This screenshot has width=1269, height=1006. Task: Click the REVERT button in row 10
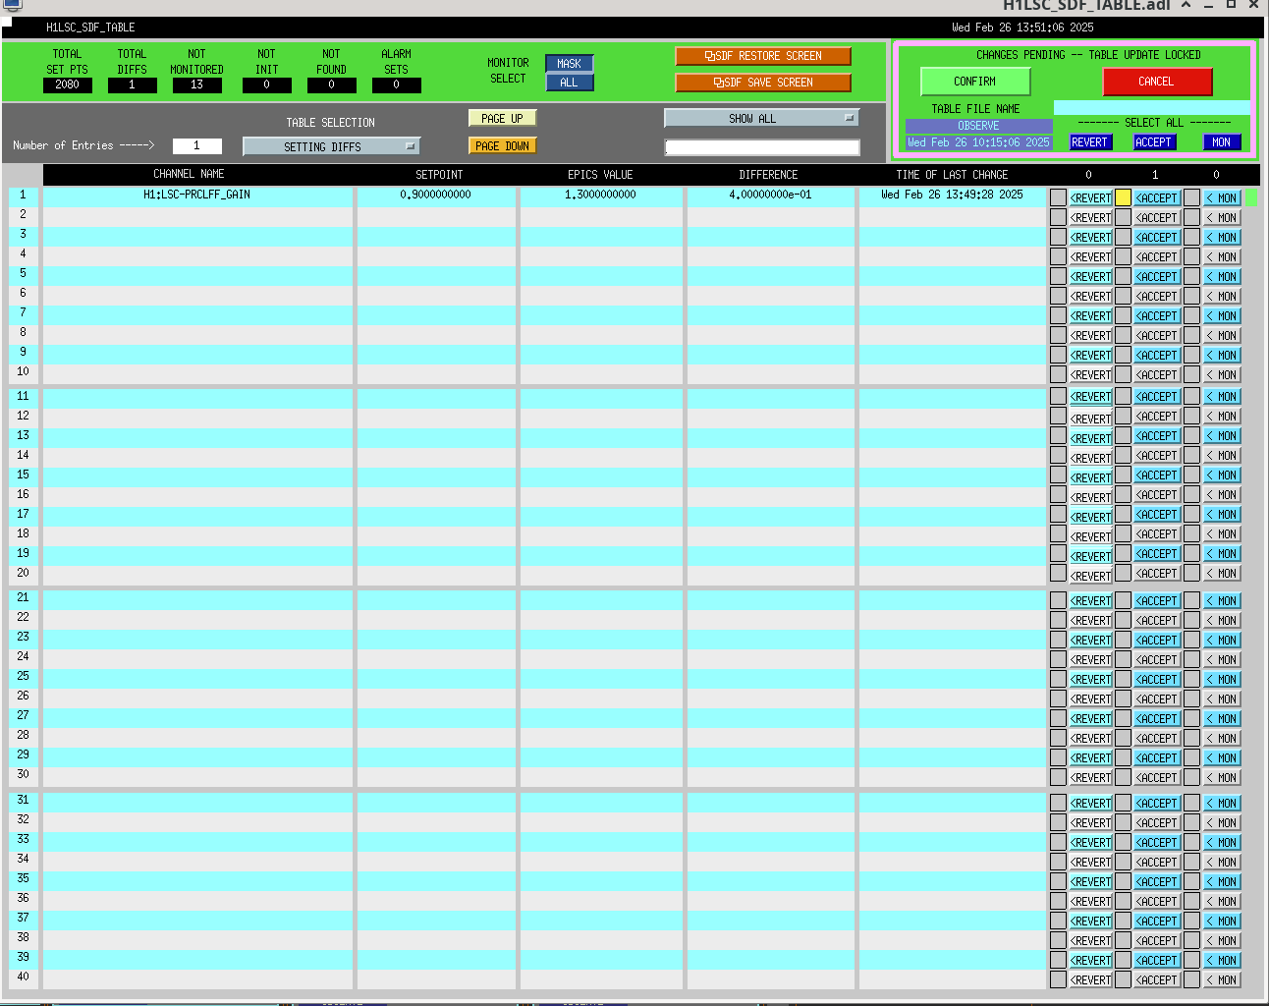tap(1091, 374)
